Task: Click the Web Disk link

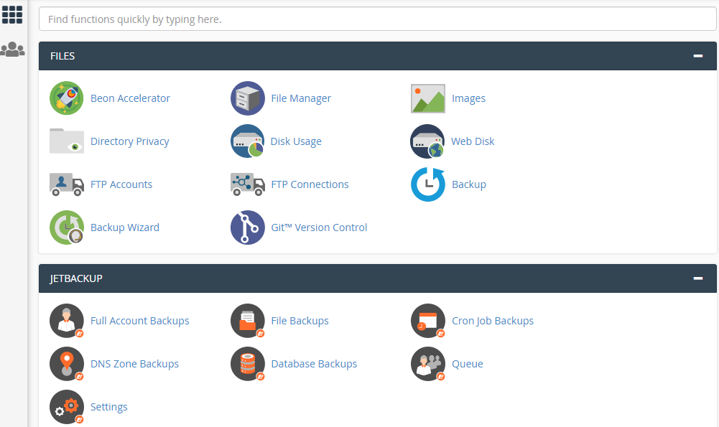Action: coord(473,141)
